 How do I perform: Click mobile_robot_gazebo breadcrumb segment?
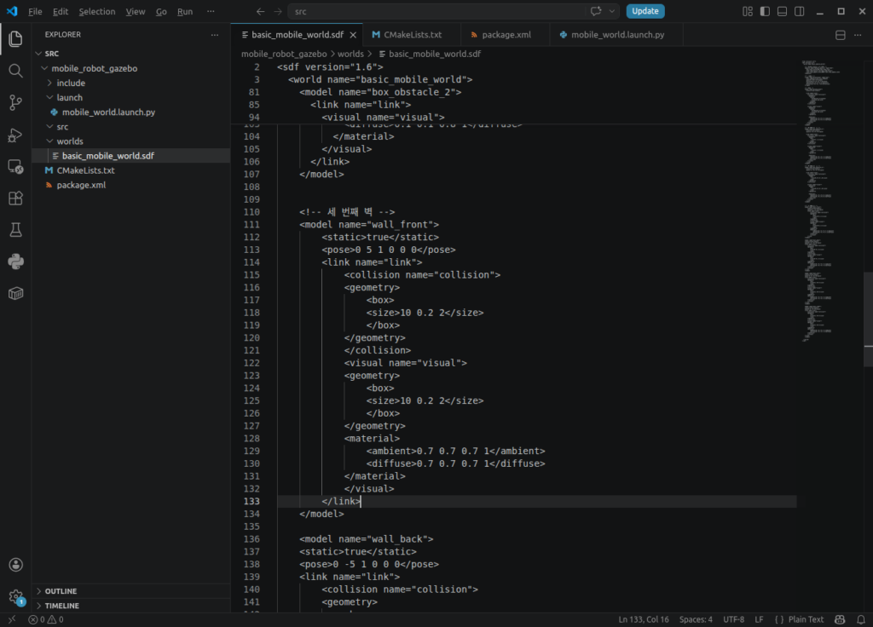pos(284,54)
